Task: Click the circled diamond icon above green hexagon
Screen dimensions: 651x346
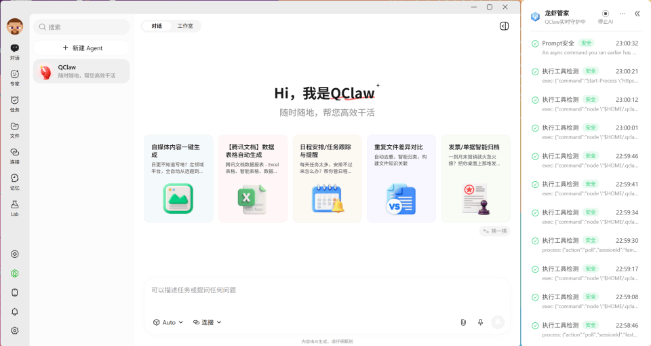Action: pos(15,254)
